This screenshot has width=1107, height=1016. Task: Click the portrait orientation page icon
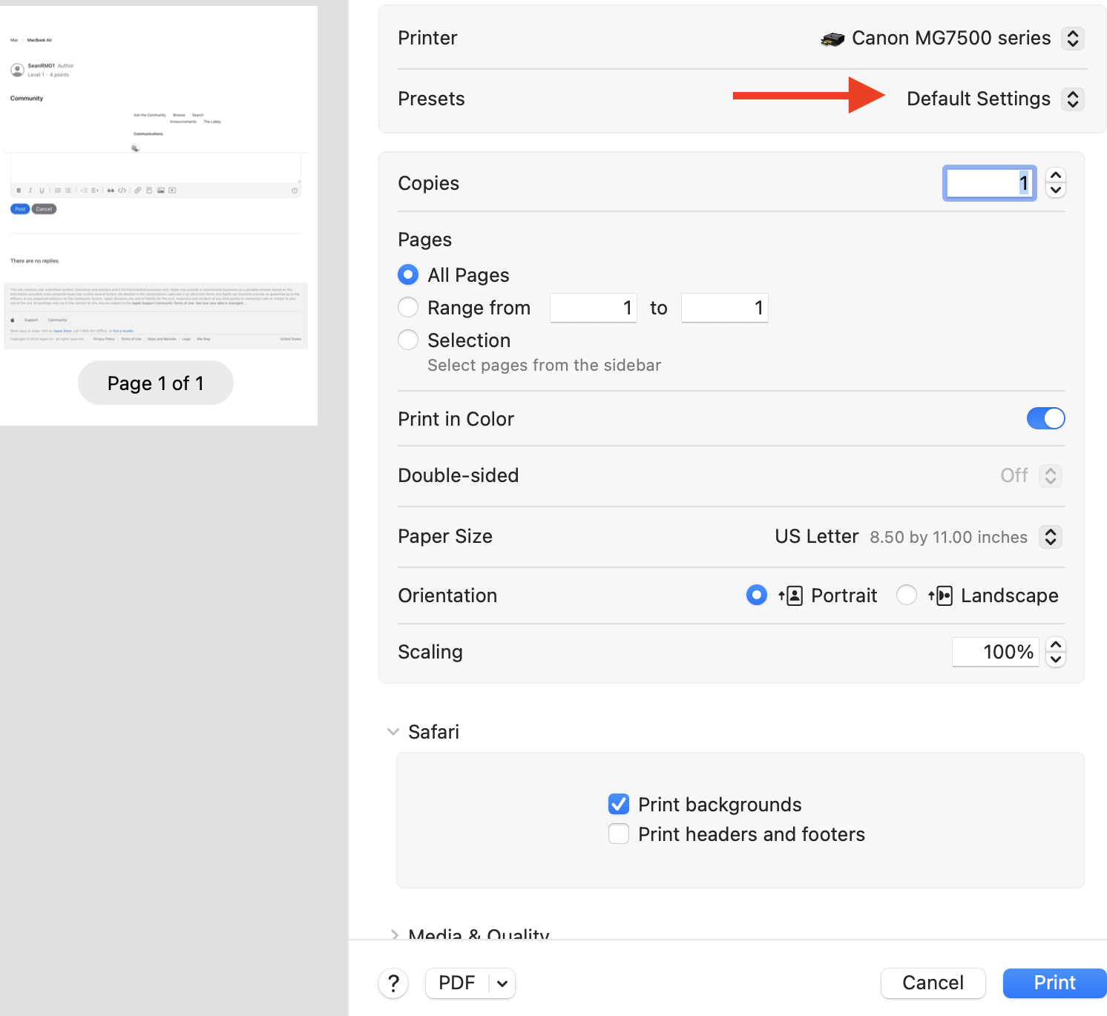(791, 596)
